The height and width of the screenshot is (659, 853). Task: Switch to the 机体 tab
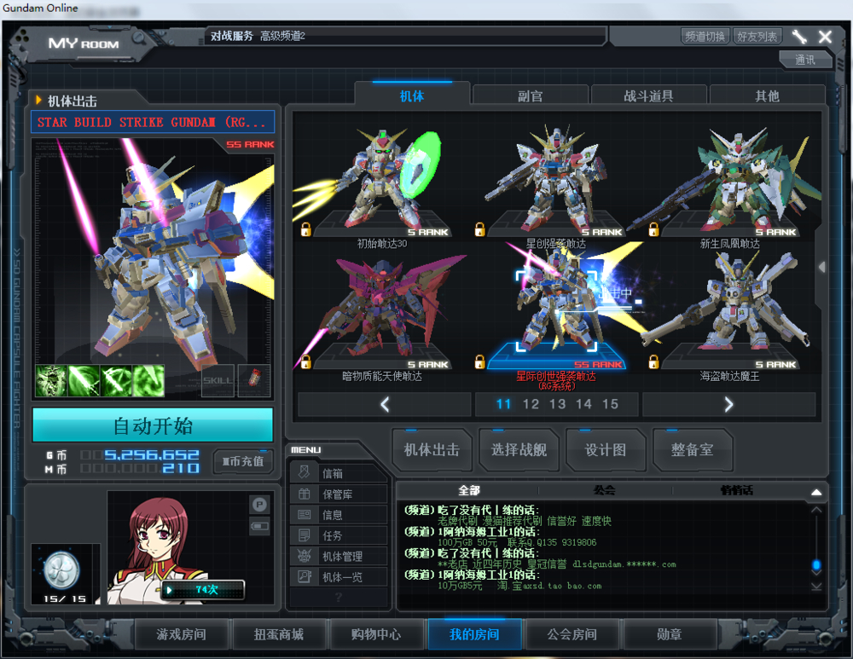(412, 95)
